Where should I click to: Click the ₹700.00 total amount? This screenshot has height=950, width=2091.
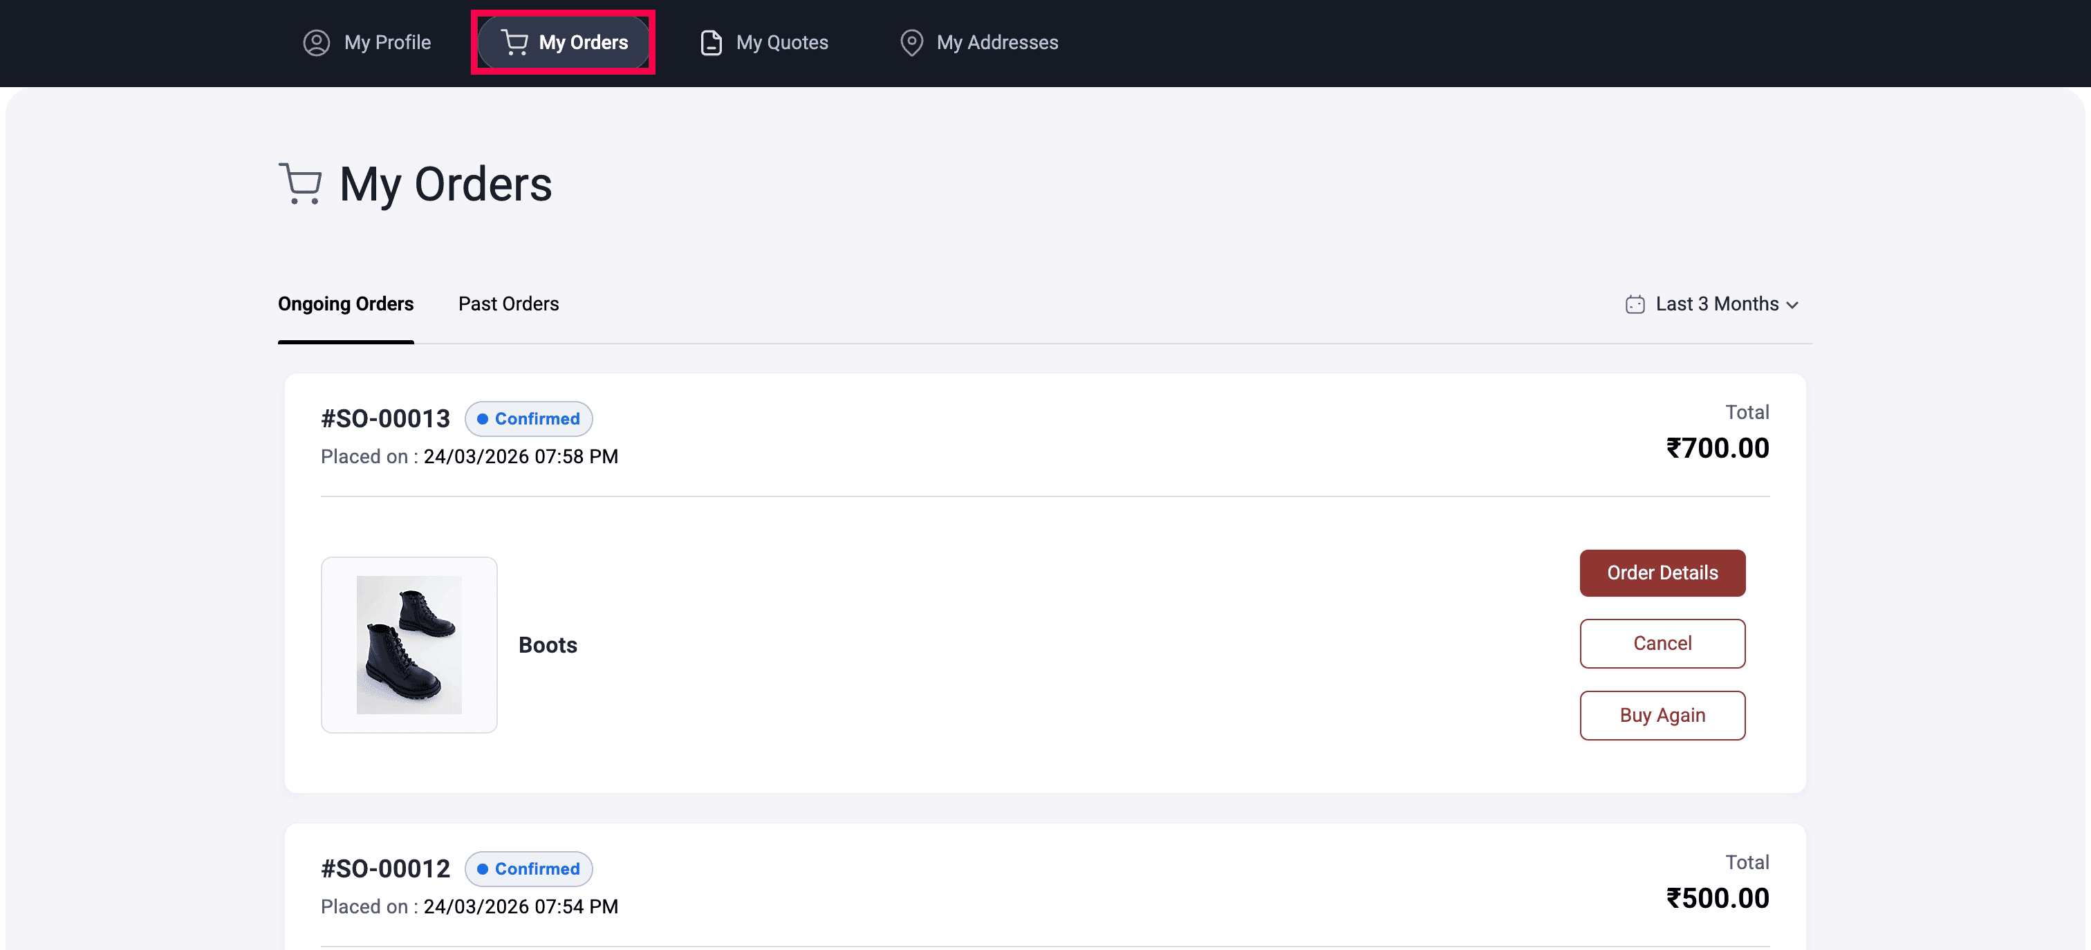pyautogui.click(x=1718, y=448)
